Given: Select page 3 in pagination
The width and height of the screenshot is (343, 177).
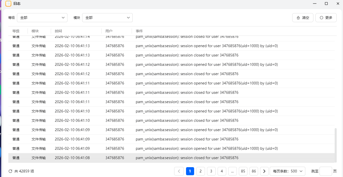Looking at the screenshot, I should [x=211, y=171].
